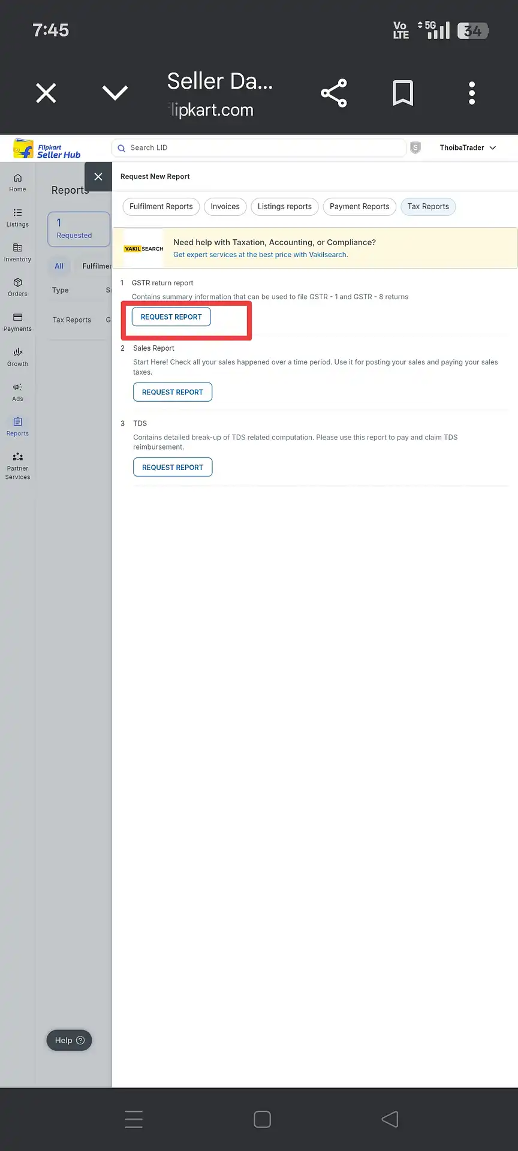Open Orders from the sidebar
518x1151 pixels.
pyautogui.click(x=17, y=287)
